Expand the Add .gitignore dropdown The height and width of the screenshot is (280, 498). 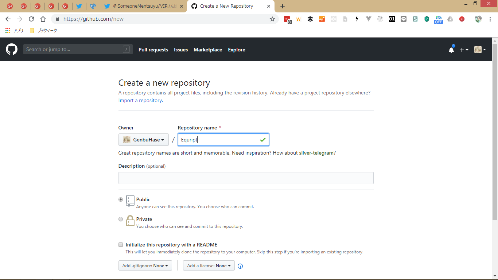point(145,266)
